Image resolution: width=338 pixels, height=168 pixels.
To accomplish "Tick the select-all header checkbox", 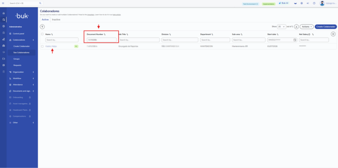I will [x=42, y=34].
